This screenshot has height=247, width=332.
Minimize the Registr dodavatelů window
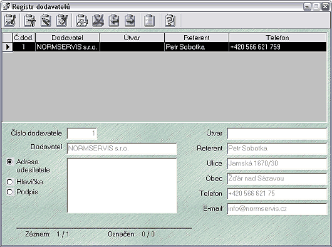[307, 7]
